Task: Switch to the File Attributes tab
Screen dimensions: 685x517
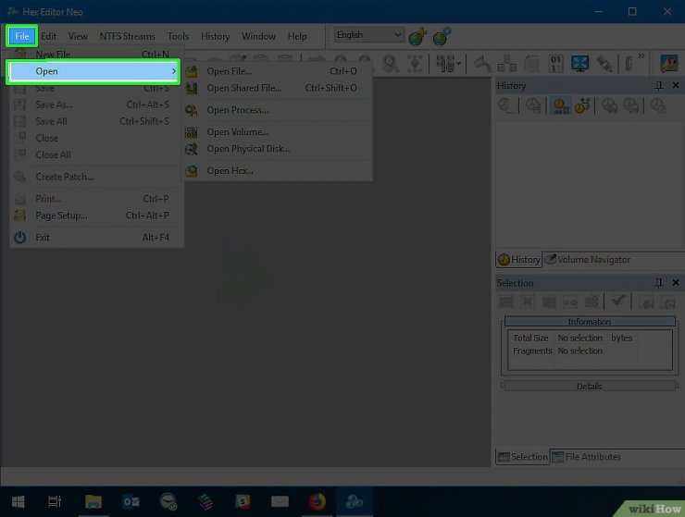Action: pos(586,457)
